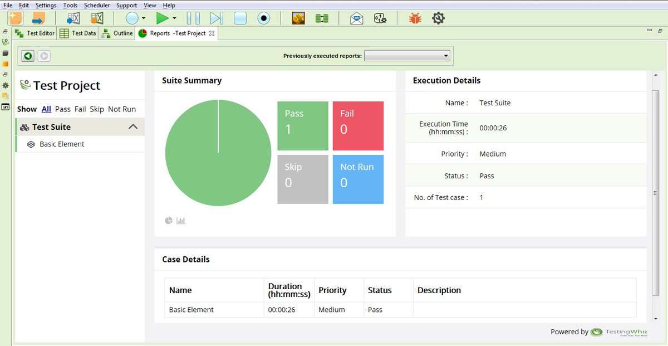
Task: Collapse the Test Suite tree node
Action: [132, 126]
